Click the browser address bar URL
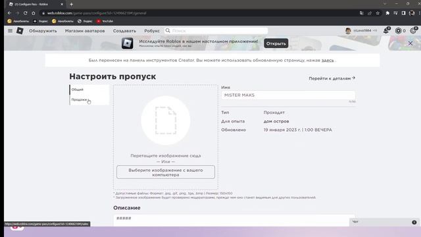 coord(97,13)
